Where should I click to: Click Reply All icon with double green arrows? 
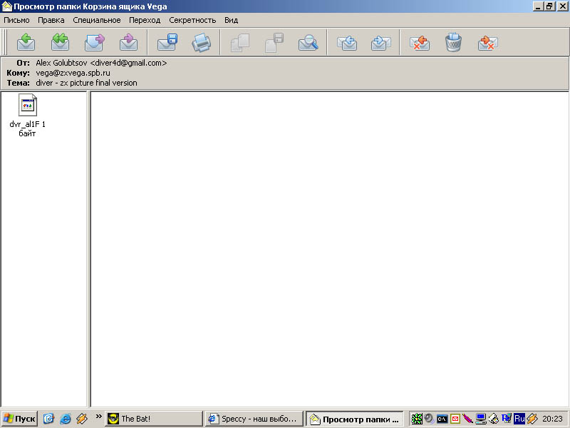tap(60, 43)
